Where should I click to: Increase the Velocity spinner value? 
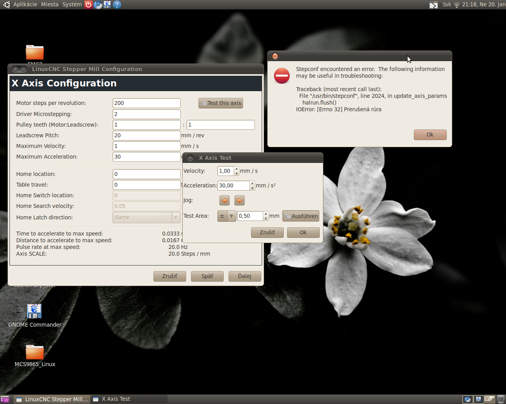coord(237,169)
